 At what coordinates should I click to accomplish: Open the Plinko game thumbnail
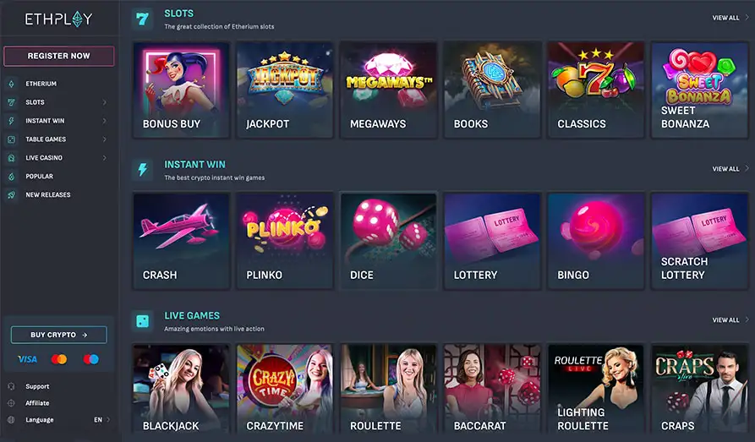tap(285, 241)
